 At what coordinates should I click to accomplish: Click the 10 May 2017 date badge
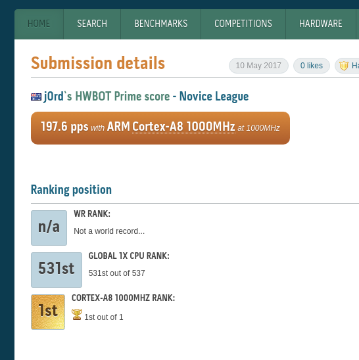coord(258,66)
